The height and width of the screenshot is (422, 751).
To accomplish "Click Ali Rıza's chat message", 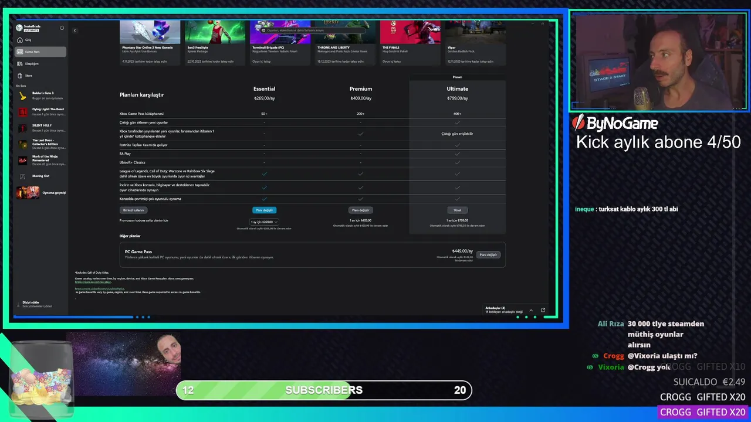I will 651,334.
